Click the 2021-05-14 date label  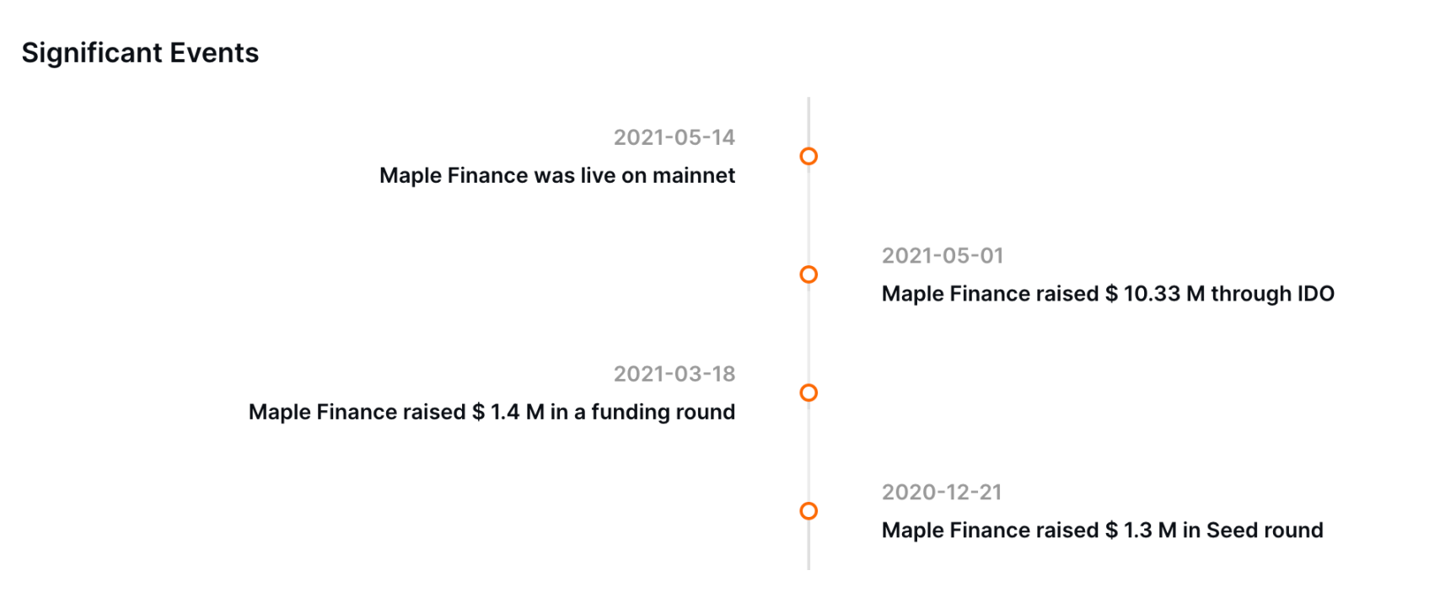(x=674, y=137)
